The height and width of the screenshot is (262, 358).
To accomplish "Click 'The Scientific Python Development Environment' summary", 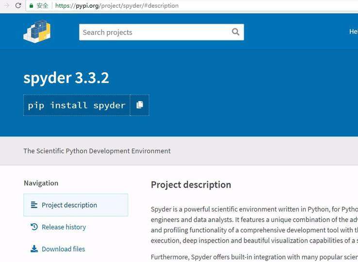I will (x=97, y=151).
